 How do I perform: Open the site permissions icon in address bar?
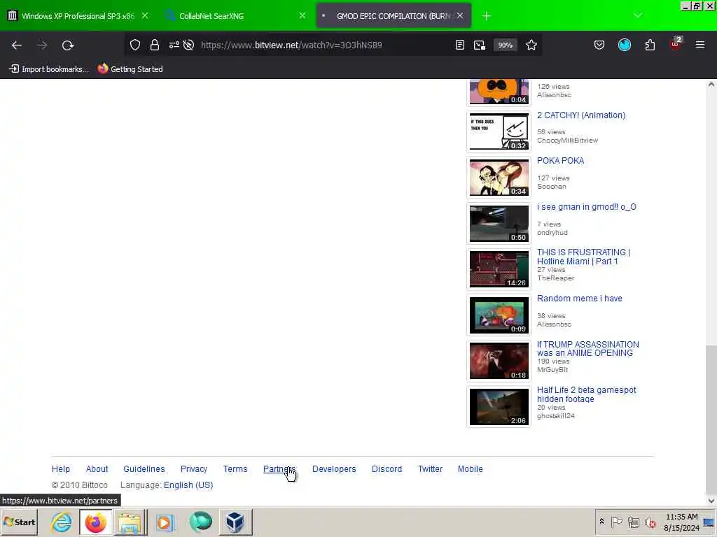pos(174,45)
